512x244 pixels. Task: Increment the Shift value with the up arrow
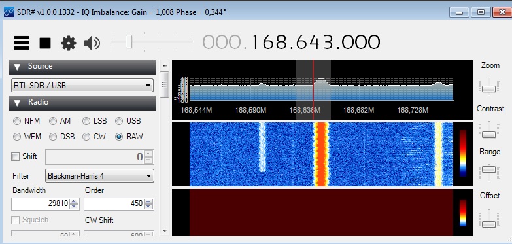click(148, 154)
